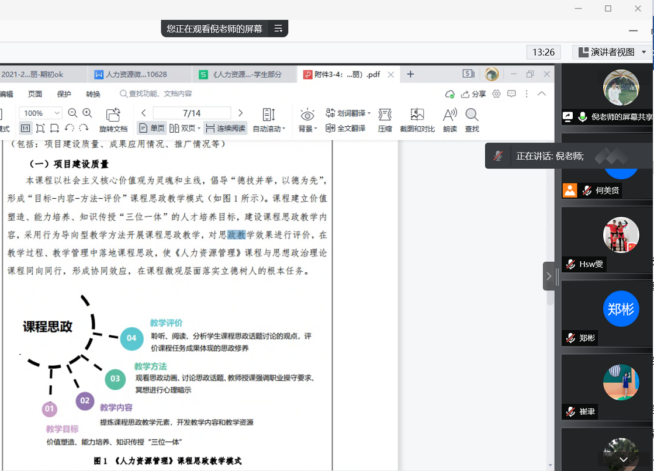Viewport: 654px width, 471px height.
Task: Open the 查找 search tool
Action: pos(472,119)
